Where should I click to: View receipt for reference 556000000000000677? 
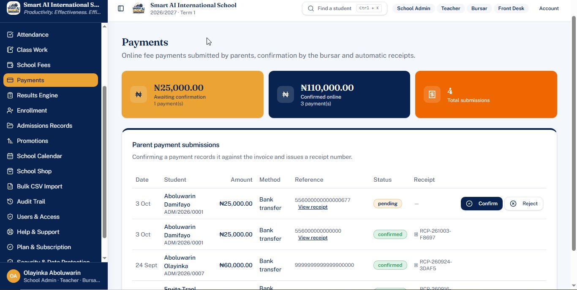(x=313, y=207)
